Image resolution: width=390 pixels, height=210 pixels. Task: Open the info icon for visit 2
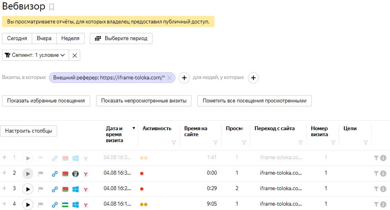pos(383,173)
